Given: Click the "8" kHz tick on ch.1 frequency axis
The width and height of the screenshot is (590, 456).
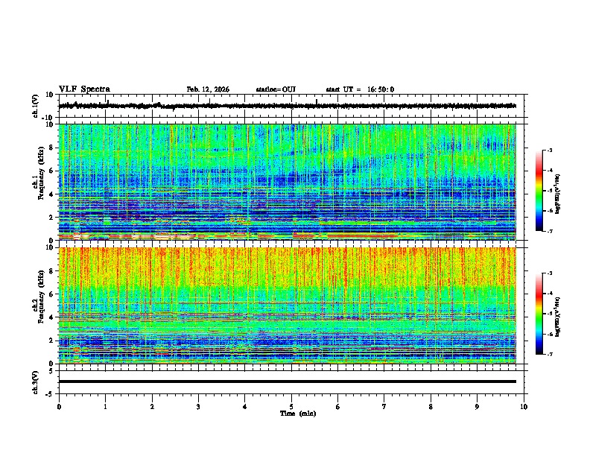Looking at the screenshot, I should coord(52,148).
